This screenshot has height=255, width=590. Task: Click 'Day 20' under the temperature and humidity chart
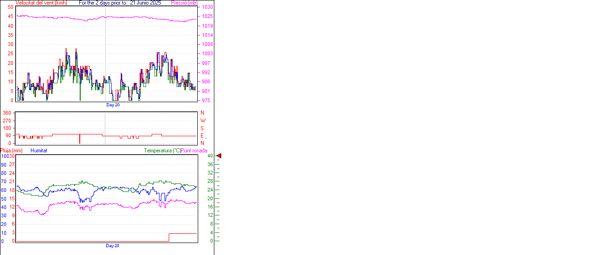click(113, 246)
